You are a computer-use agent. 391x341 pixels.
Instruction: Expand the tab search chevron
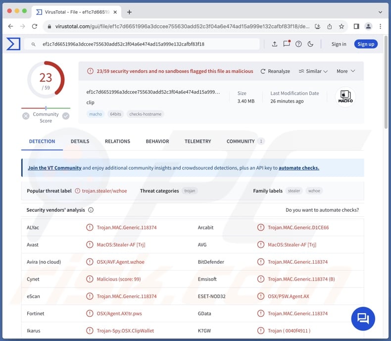[x=380, y=12]
